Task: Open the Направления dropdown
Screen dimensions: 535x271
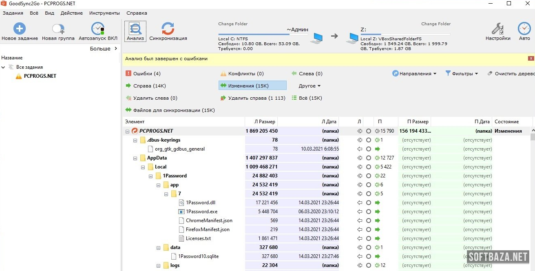Action: tap(414, 74)
